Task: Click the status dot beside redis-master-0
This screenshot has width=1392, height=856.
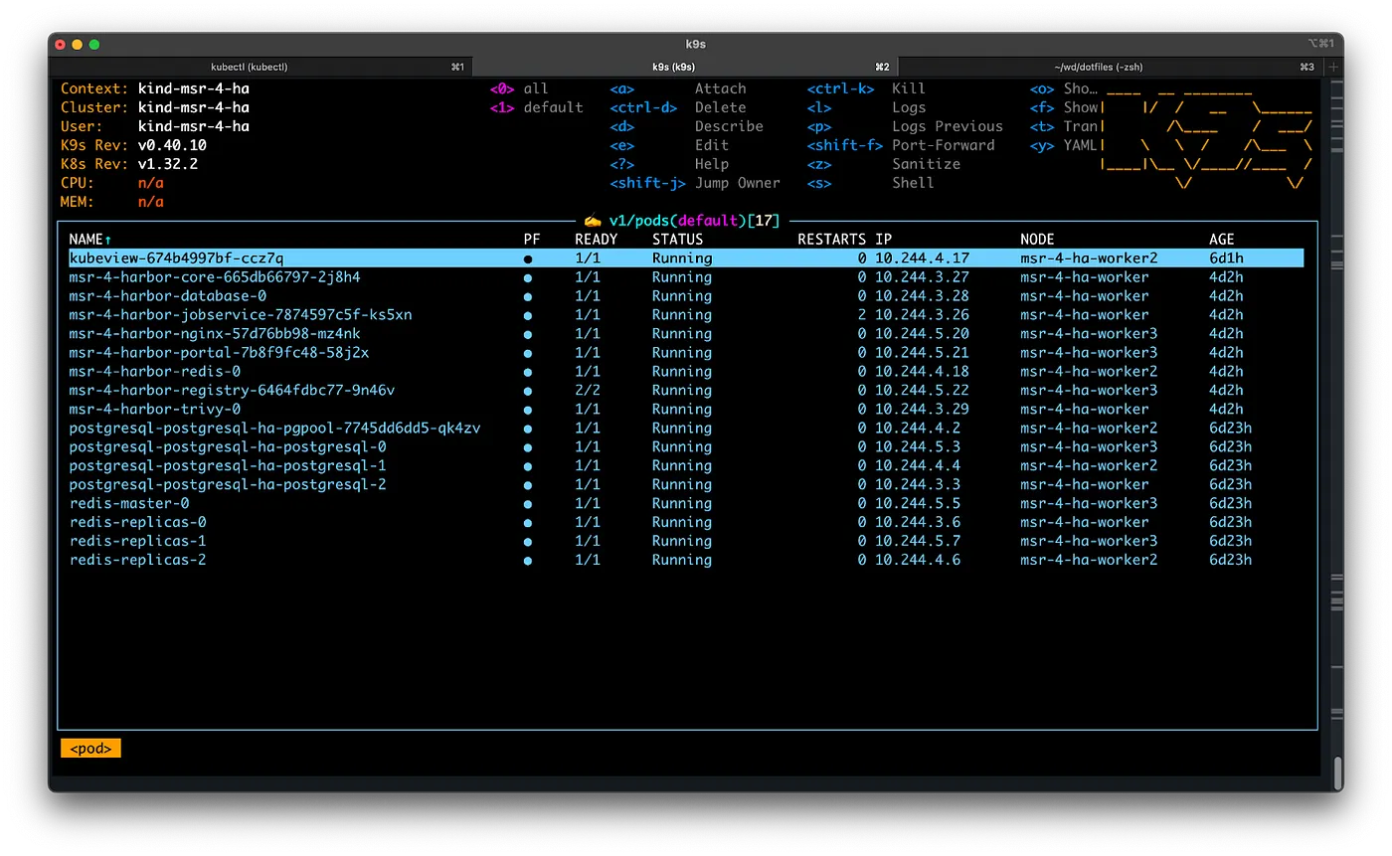Action: (x=527, y=503)
